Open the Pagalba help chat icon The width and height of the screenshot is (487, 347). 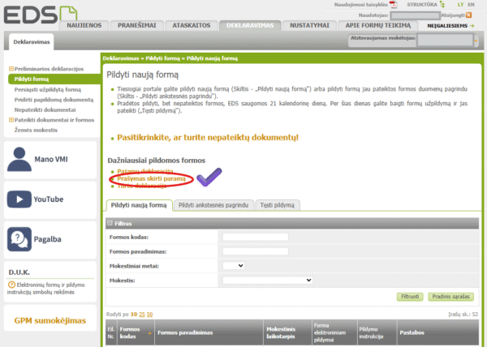tap(19, 238)
